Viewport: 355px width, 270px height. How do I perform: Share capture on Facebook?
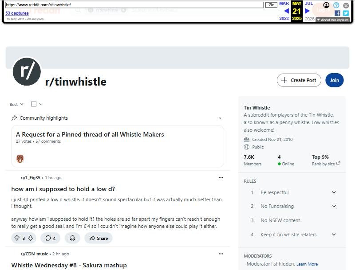coord(337,13)
